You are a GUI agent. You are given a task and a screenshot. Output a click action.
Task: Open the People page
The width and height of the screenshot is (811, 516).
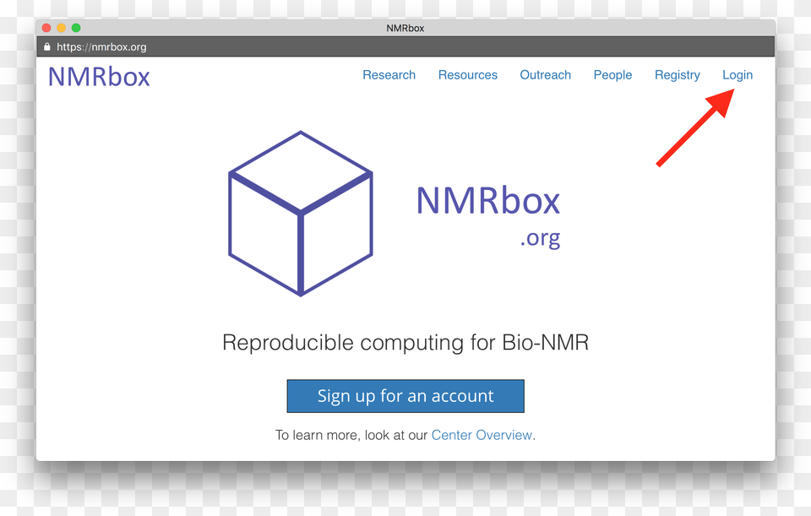coord(612,75)
